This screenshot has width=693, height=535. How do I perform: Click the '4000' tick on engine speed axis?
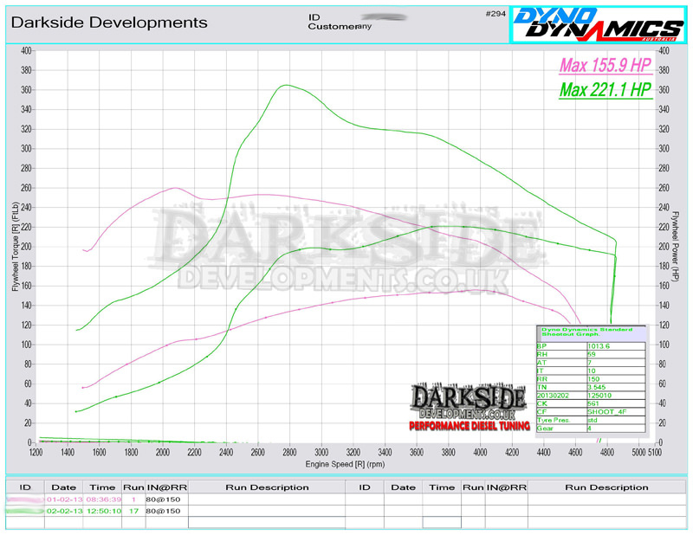coord(480,453)
